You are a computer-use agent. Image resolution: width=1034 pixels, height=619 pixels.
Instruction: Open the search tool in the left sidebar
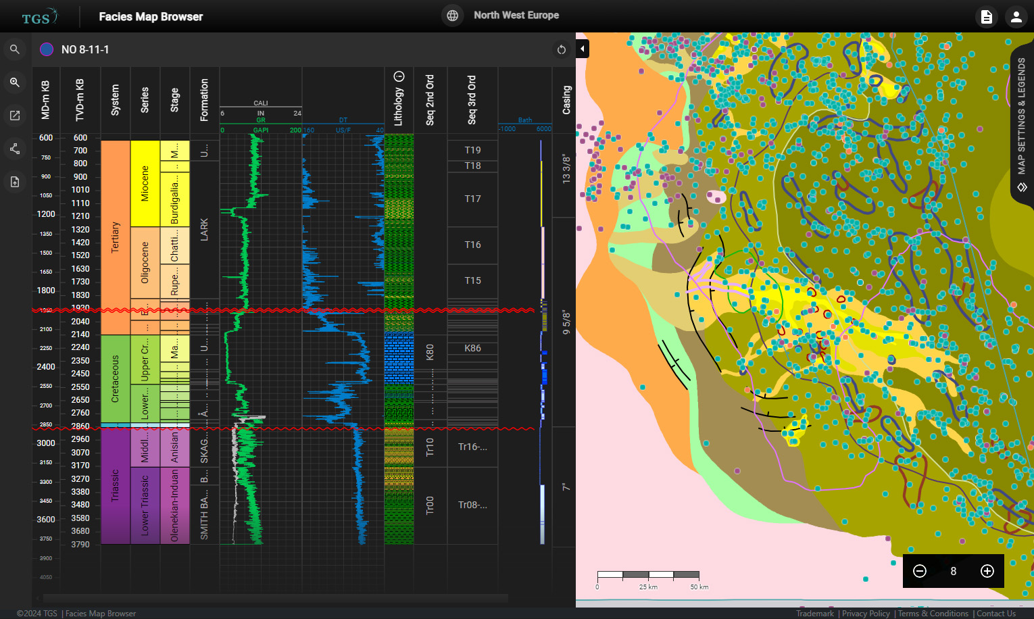15,49
